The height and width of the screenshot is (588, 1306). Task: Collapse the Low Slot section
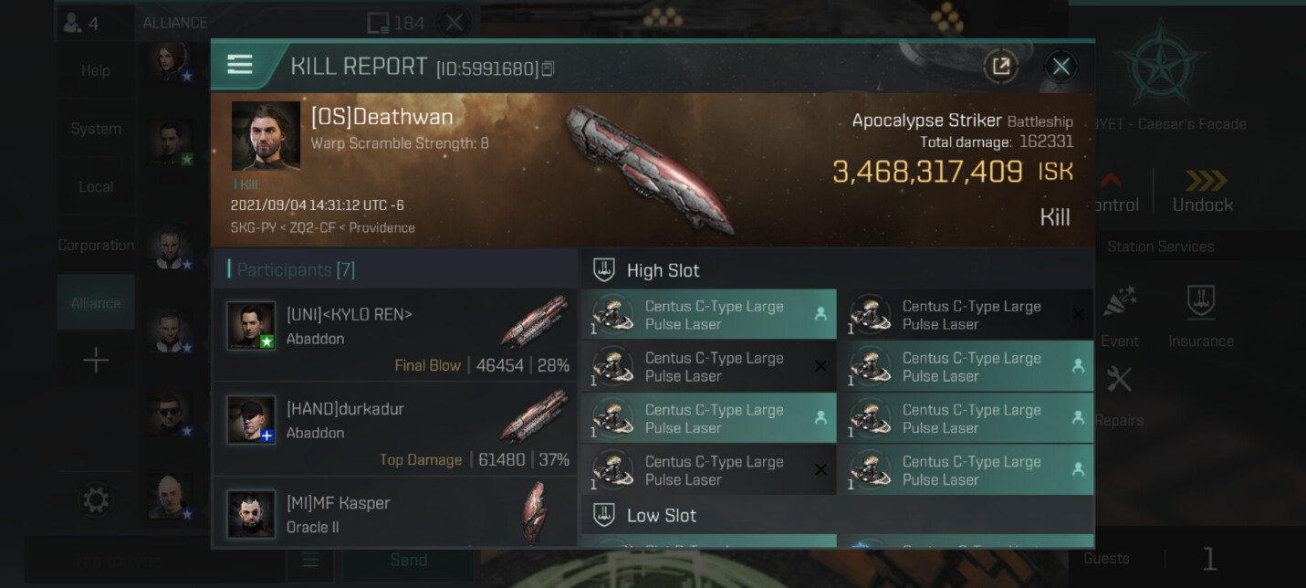coord(837,515)
